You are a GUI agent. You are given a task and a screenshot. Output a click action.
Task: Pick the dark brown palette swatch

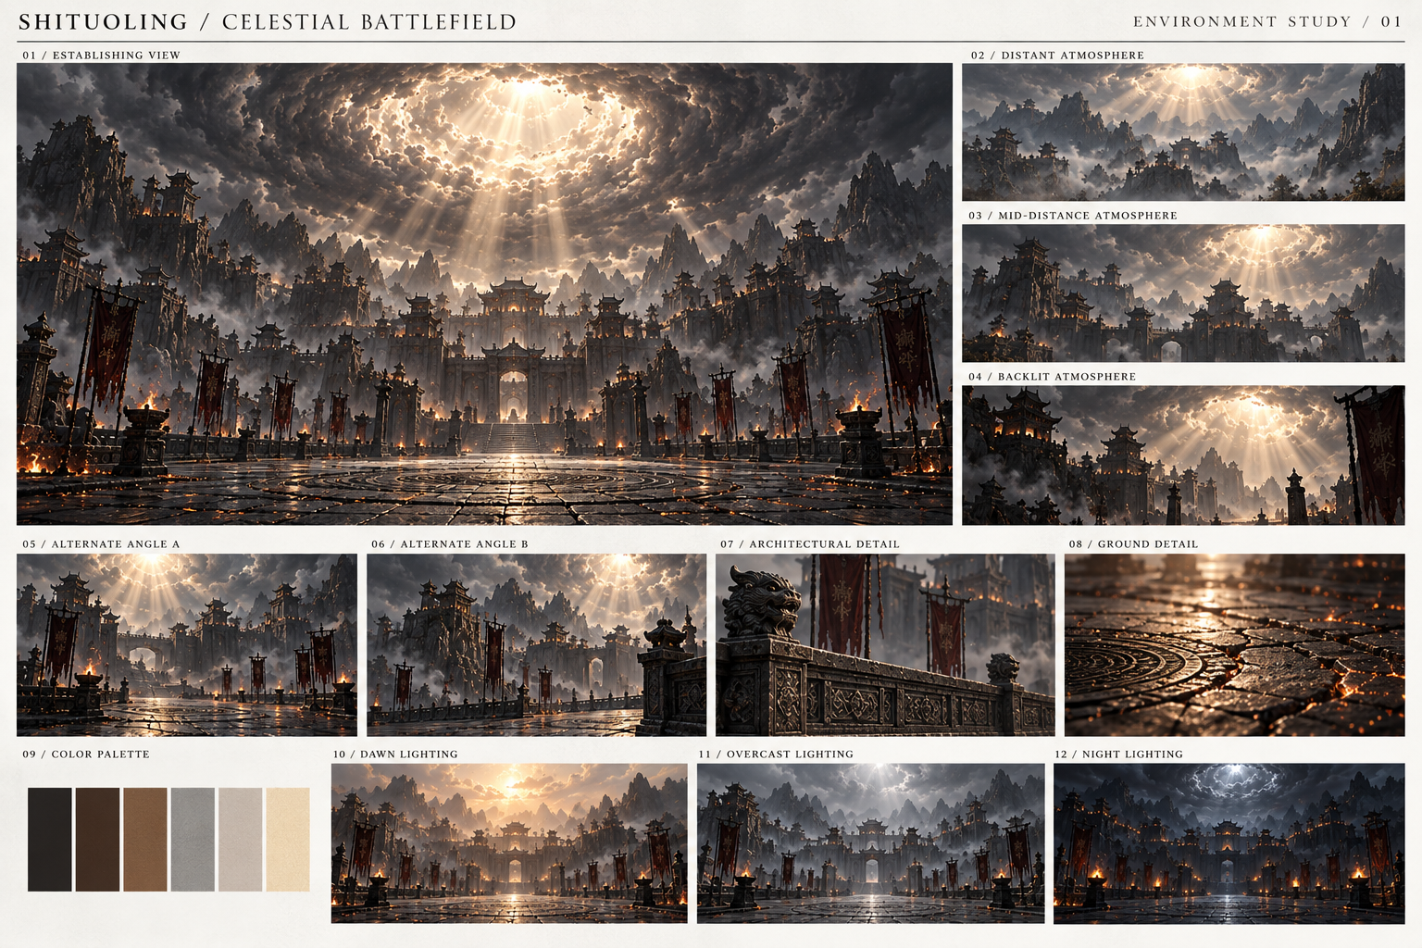[97, 840]
